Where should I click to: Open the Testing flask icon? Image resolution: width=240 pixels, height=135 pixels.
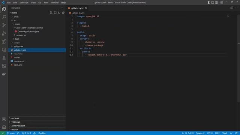[4, 58]
